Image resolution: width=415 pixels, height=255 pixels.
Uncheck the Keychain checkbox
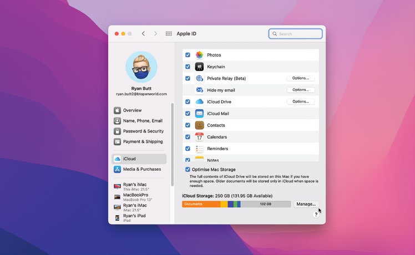188,67
